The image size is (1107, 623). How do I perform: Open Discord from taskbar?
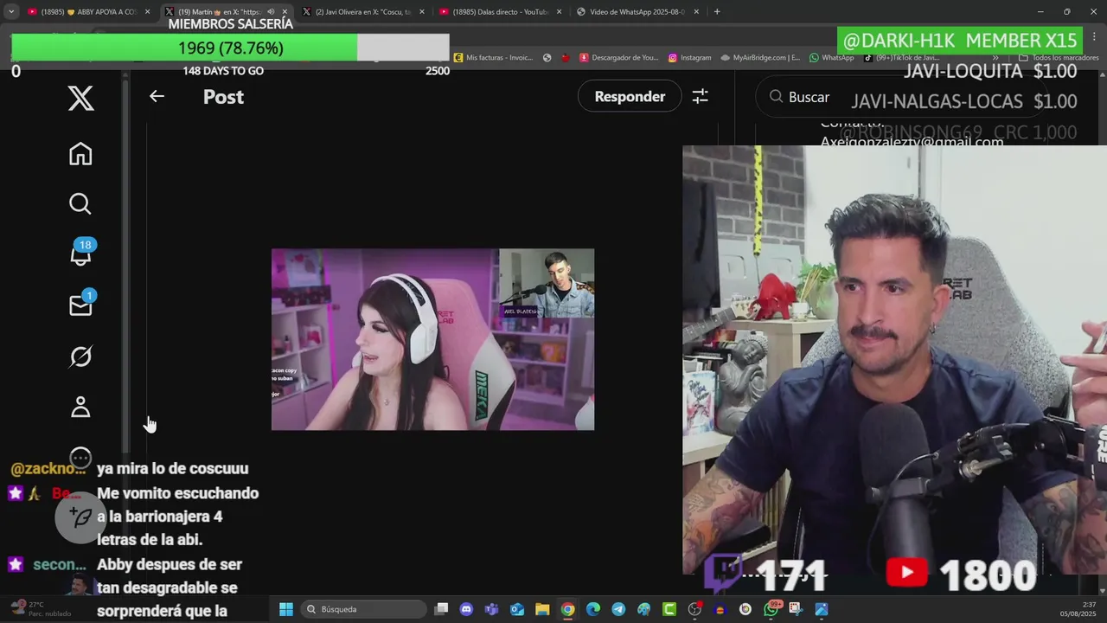tap(467, 609)
